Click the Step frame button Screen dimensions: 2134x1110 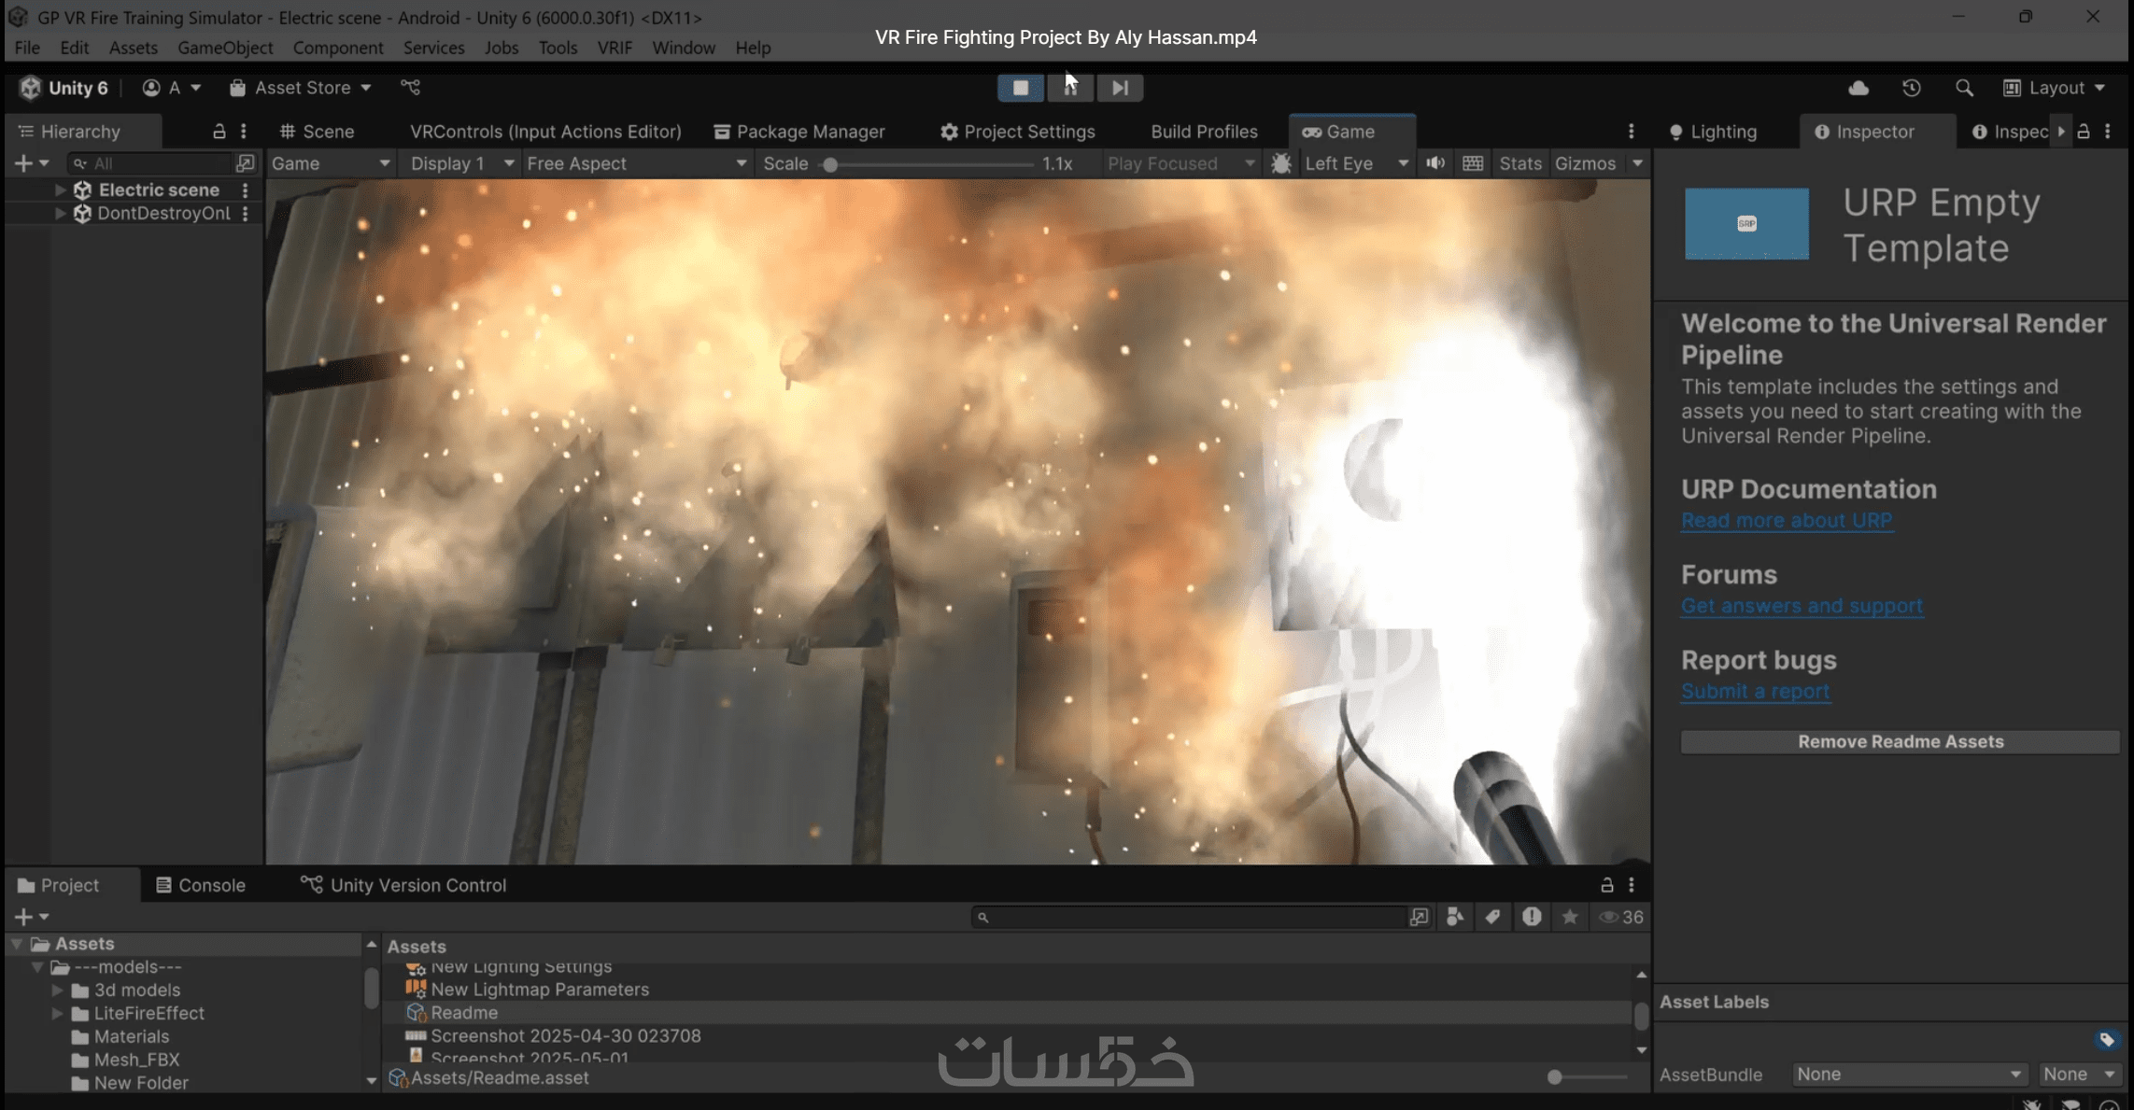click(x=1120, y=88)
